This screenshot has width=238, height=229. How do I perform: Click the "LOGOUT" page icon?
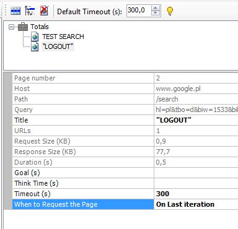coord(35,46)
